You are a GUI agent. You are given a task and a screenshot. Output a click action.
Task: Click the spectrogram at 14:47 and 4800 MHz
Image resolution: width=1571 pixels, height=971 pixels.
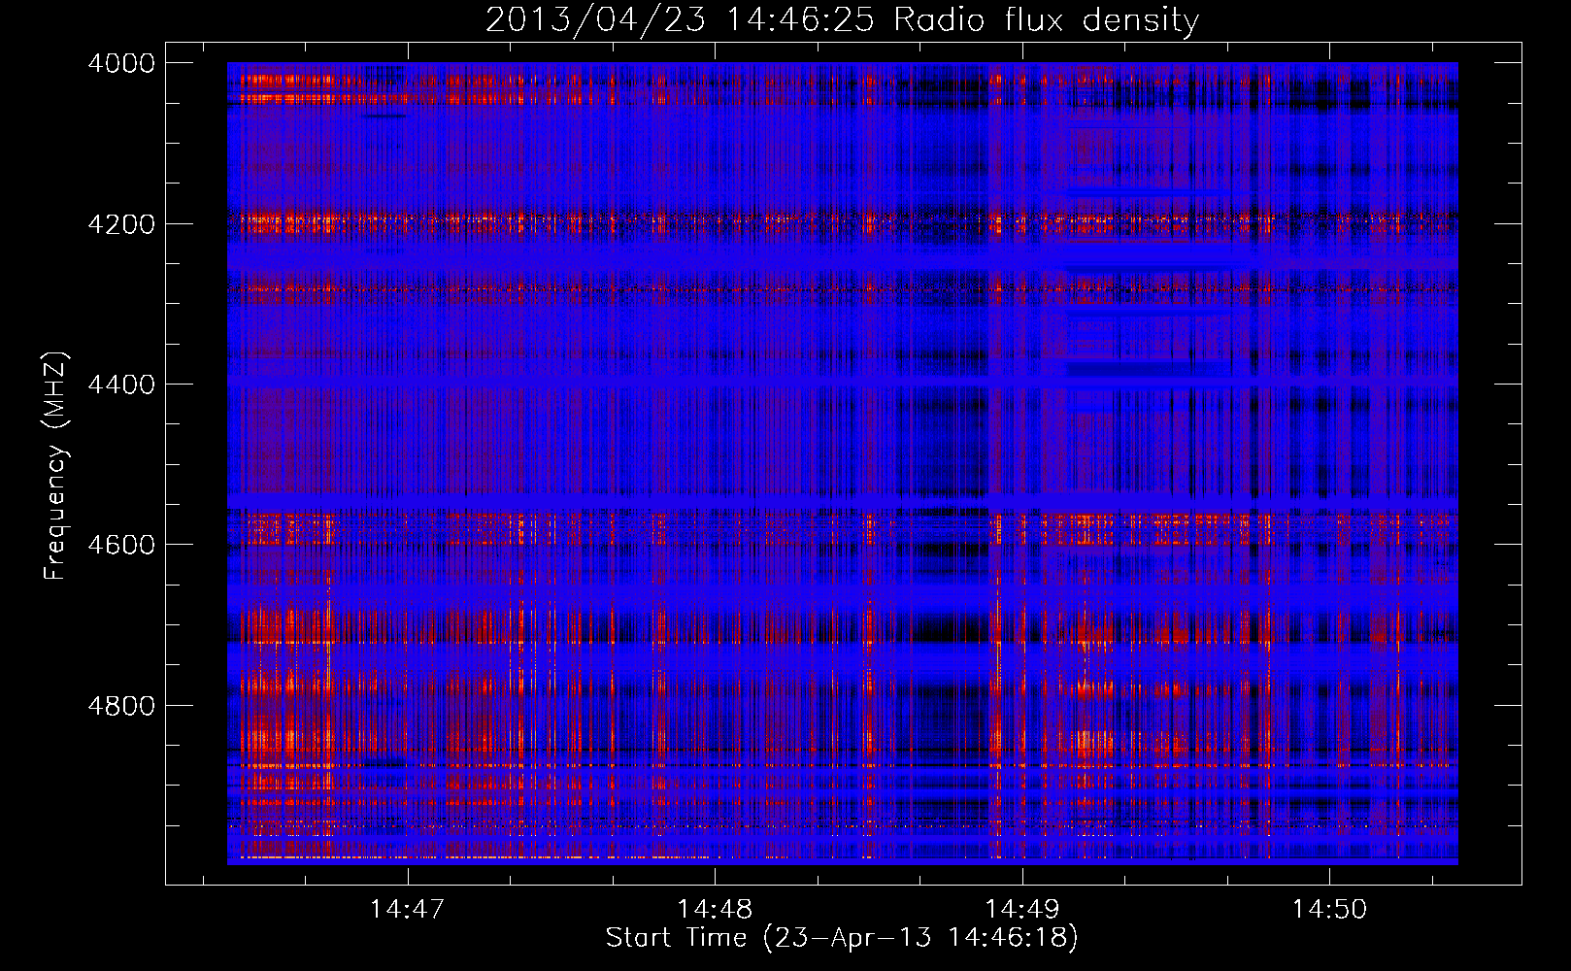(408, 705)
